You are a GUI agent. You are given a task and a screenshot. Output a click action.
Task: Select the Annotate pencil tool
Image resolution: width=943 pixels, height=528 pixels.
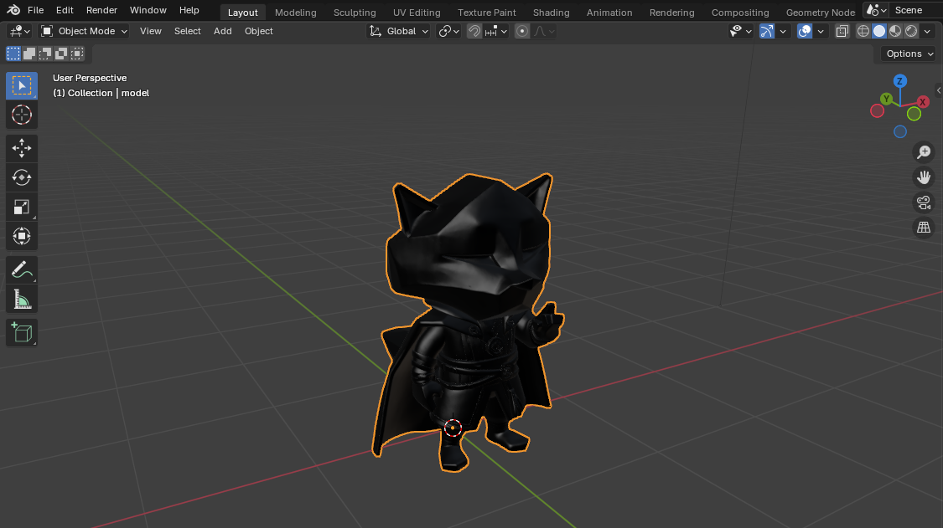pyautogui.click(x=22, y=269)
